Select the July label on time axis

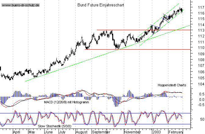click(62, 132)
